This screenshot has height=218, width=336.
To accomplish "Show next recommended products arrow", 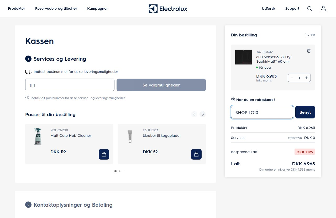I will [202, 114].
